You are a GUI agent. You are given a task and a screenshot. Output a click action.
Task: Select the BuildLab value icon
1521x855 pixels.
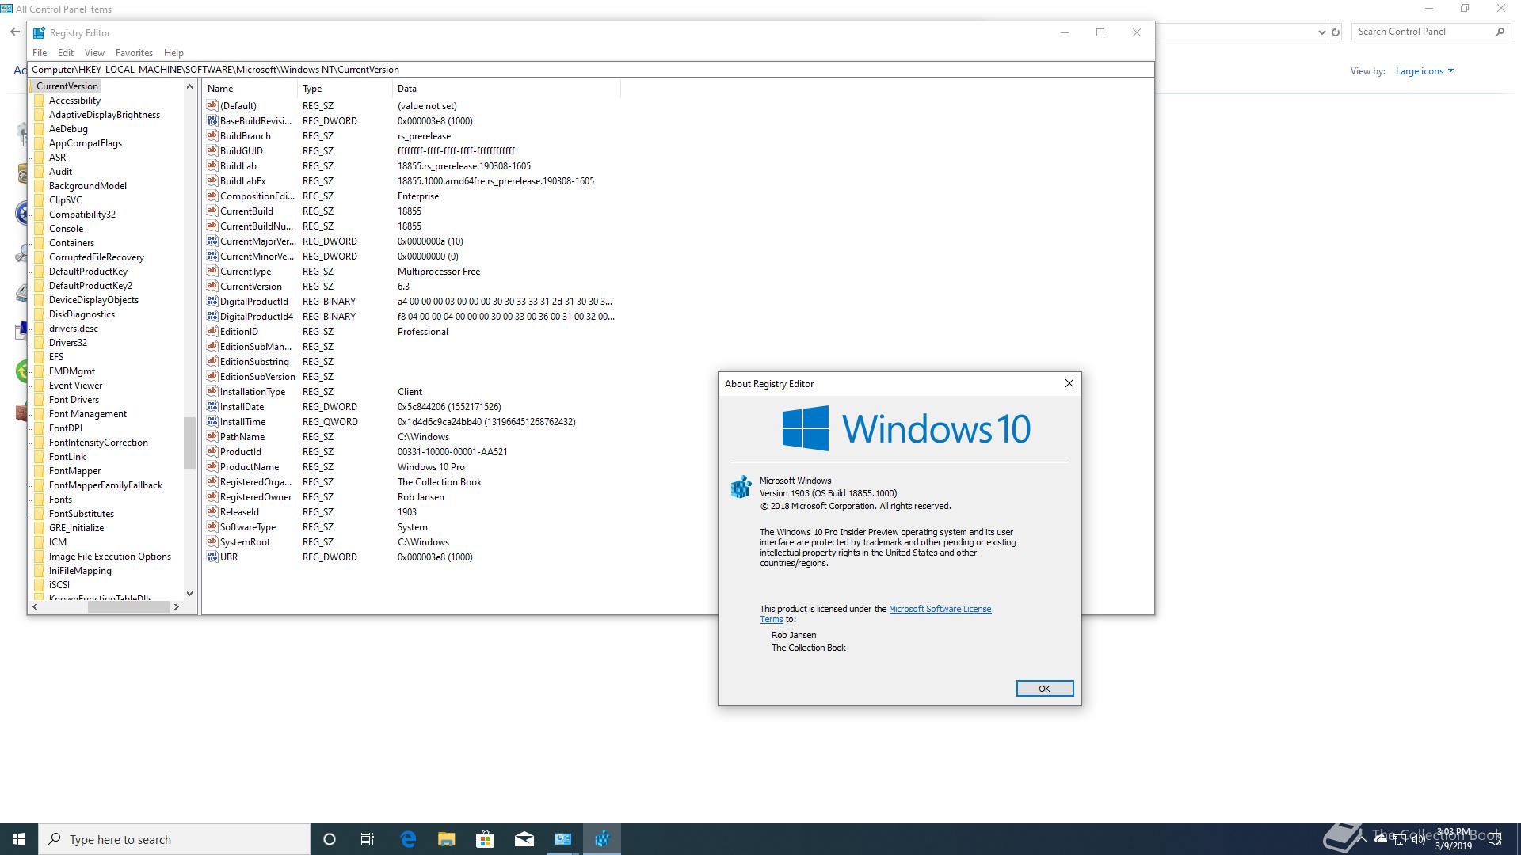(x=212, y=165)
